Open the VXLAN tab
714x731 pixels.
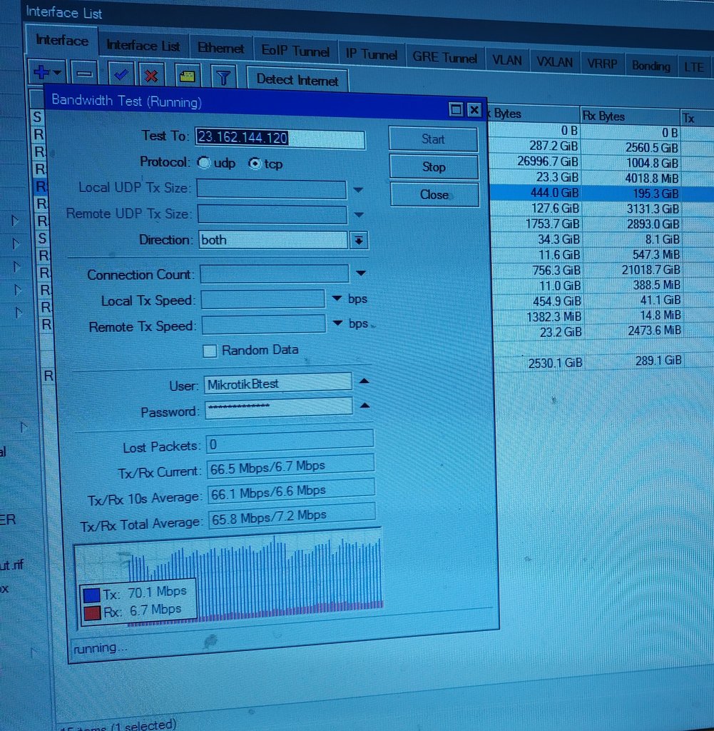[x=554, y=62]
